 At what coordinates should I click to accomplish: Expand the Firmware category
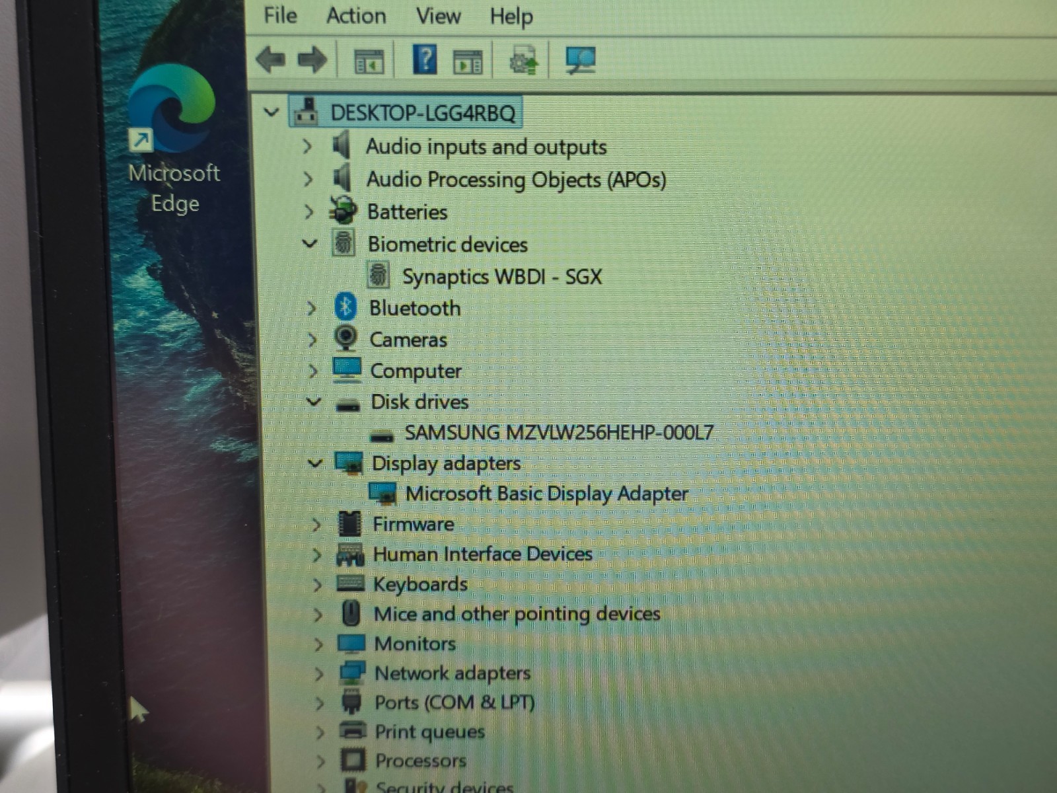click(316, 525)
